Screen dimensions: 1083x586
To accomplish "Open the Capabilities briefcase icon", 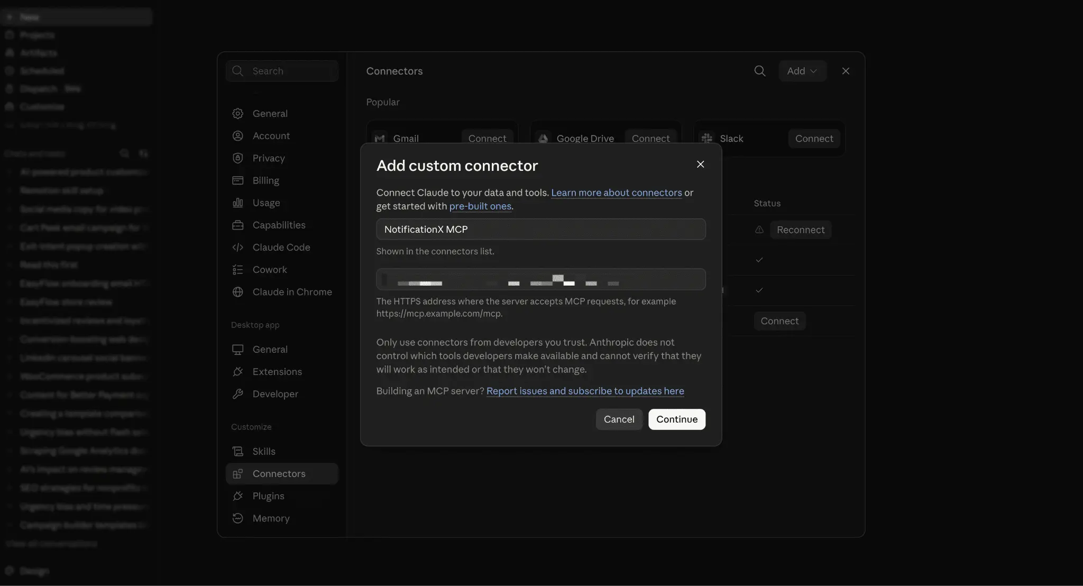I will pos(238,225).
